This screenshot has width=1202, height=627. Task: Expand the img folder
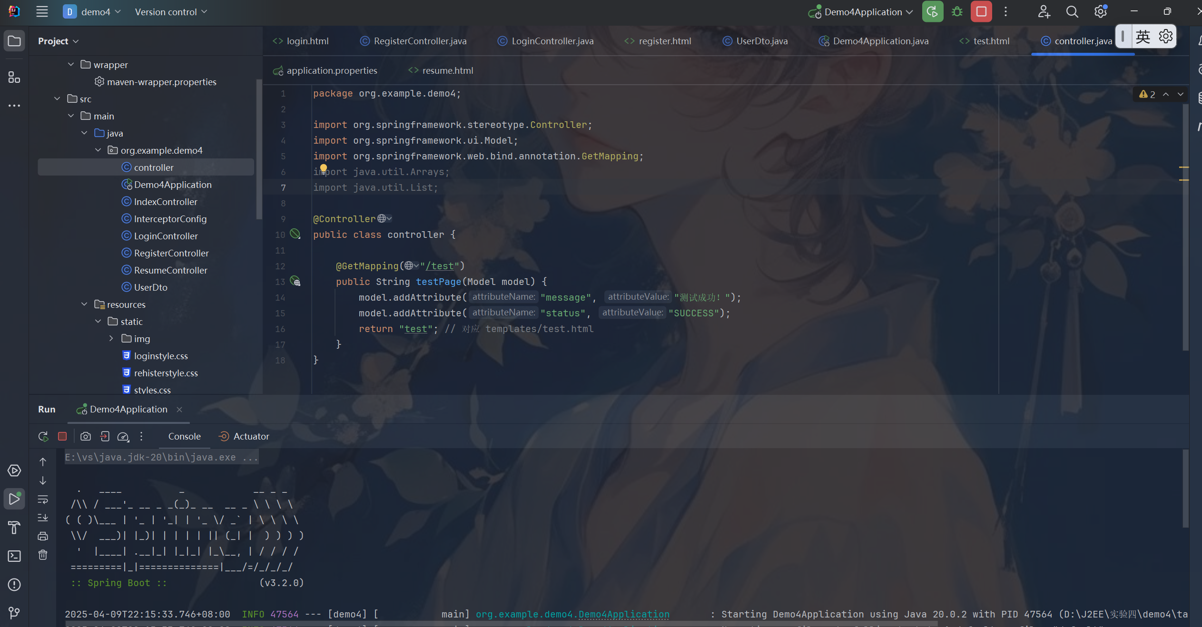point(111,339)
